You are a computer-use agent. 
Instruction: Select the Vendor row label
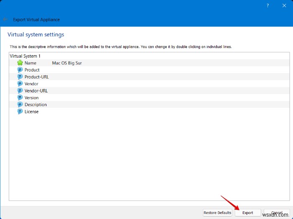[x=31, y=84]
